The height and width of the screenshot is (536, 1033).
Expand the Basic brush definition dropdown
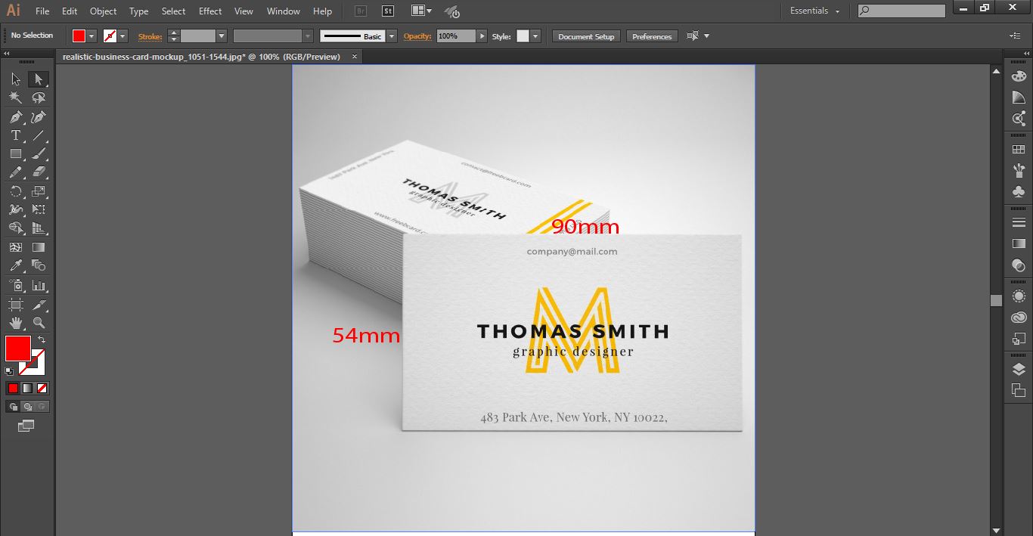pos(391,36)
